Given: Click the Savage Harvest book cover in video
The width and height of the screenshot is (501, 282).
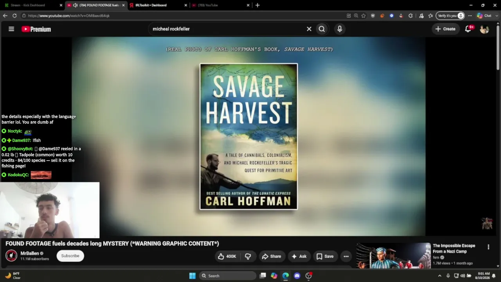Looking at the screenshot, I should click(249, 137).
